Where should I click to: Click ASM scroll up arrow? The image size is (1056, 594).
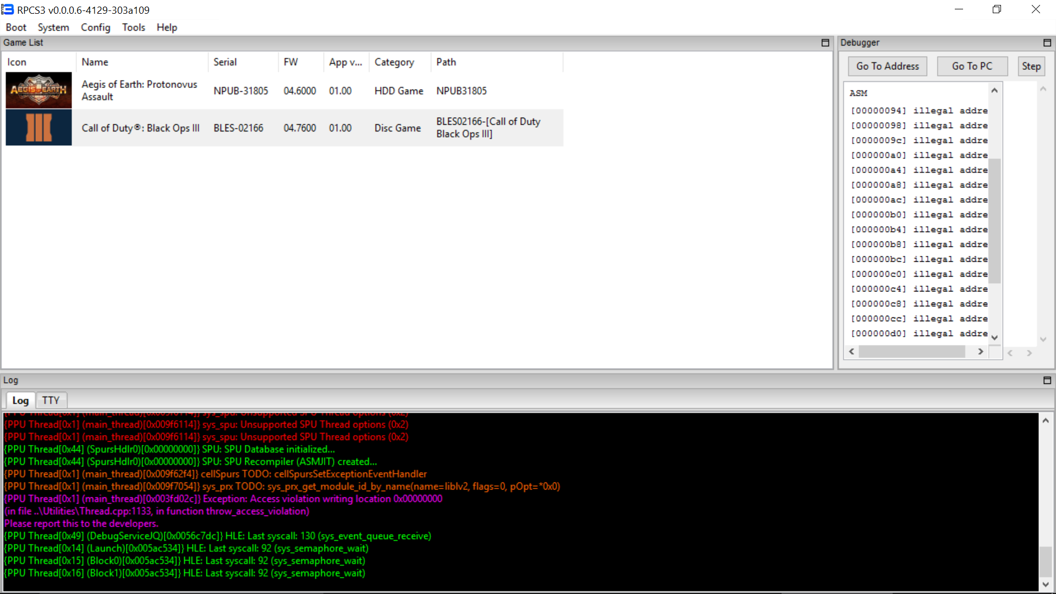(x=994, y=90)
